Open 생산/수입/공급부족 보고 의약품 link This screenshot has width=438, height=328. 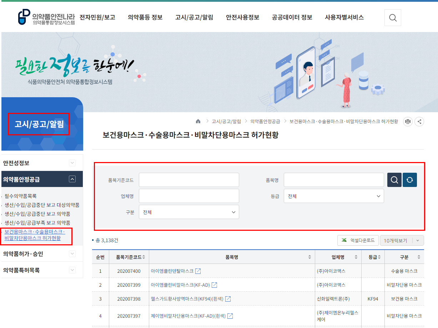click(x=37, y=223)
